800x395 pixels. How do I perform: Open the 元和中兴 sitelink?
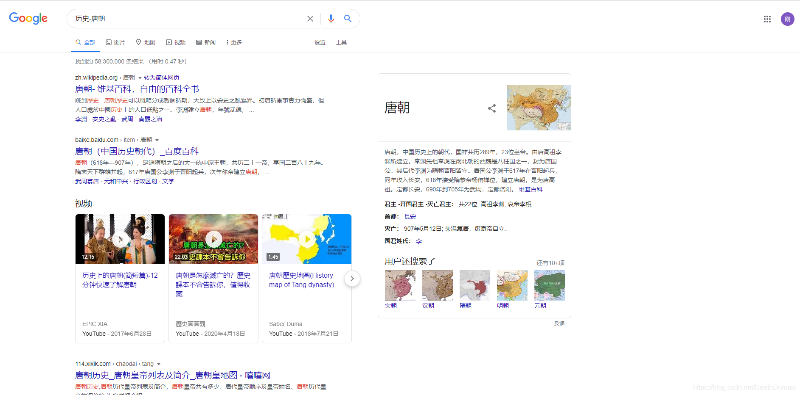point(116,181)
